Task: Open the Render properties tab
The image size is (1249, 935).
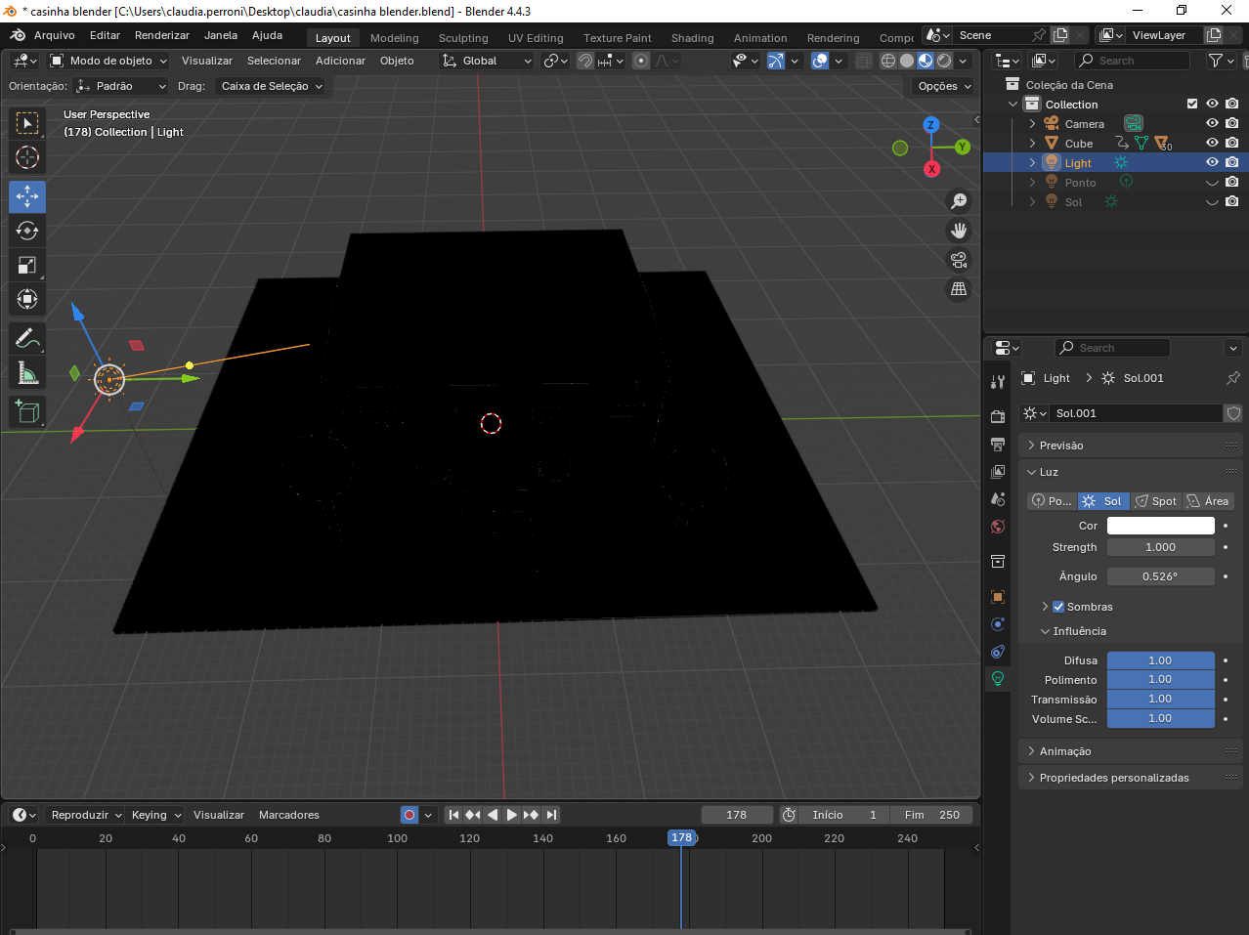Action: 998,416
